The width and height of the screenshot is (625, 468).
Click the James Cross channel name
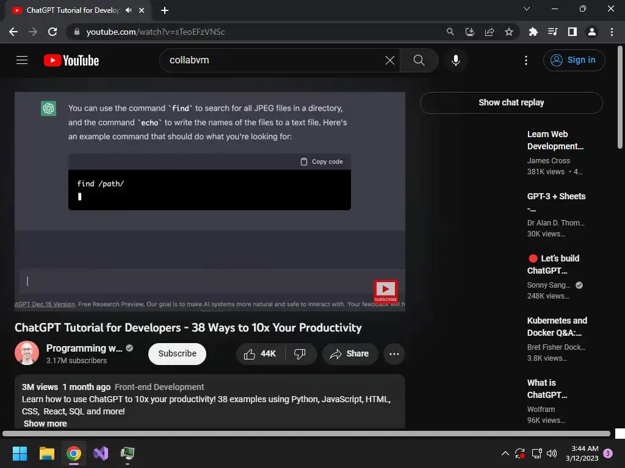[549, 161]
